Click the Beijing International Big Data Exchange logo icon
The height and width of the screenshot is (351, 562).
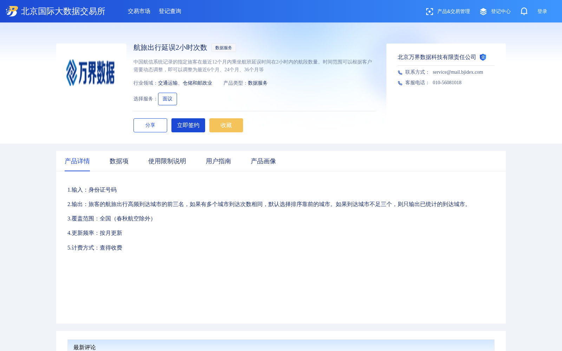12,11
